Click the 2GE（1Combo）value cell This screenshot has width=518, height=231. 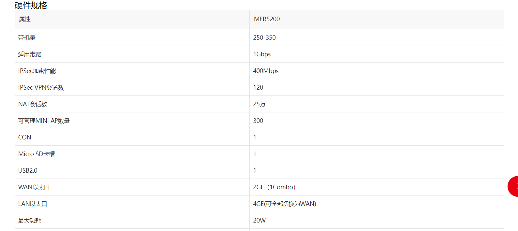pyautogui.click(x=274, y=187)
